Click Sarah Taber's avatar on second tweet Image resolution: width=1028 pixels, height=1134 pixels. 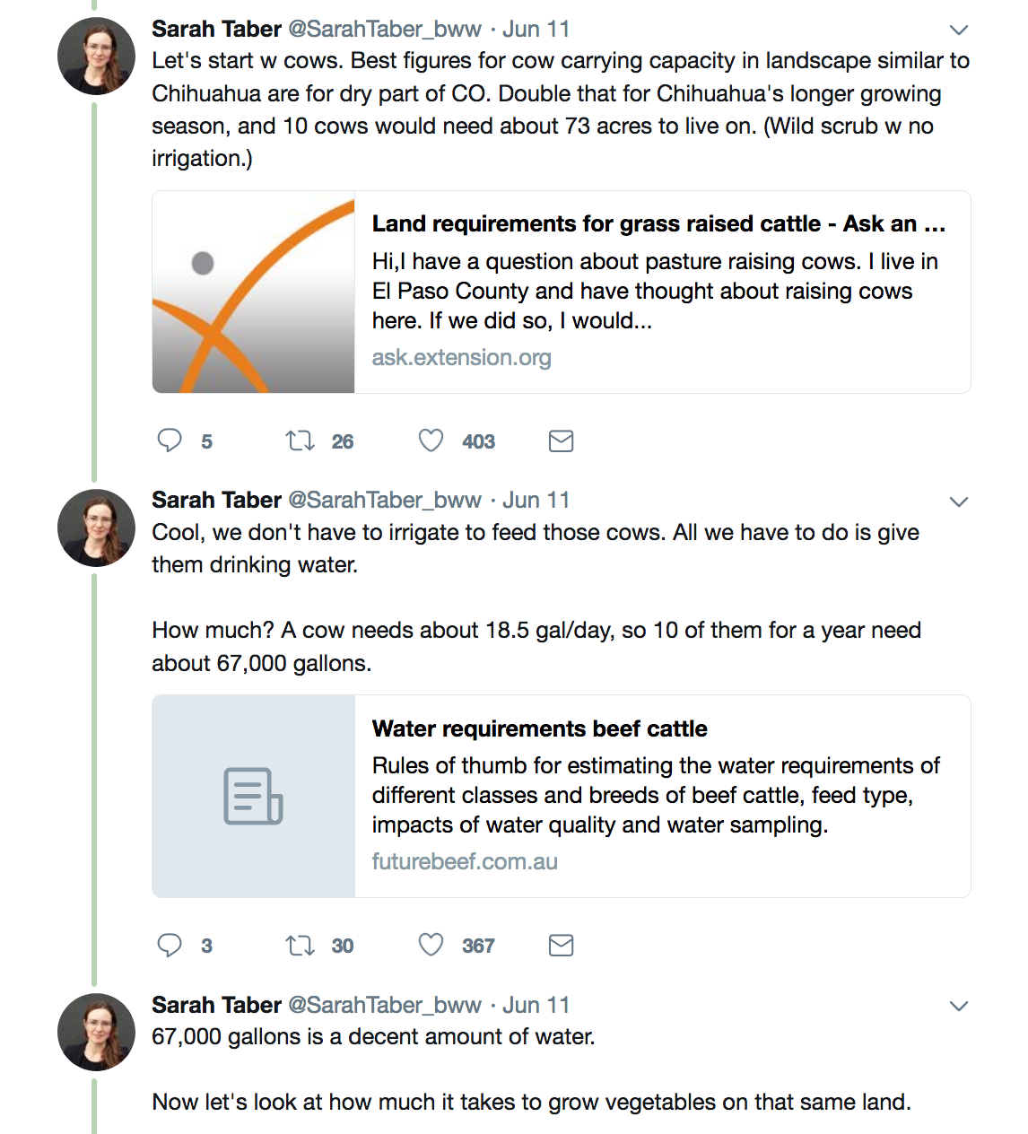click(x=96, y=528)
